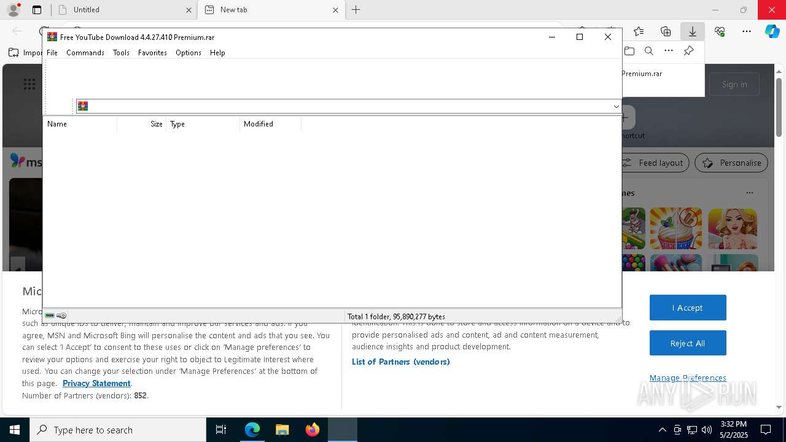The image size is (786, 442).
Task: Open the blonde woman game thumbnail
Action: pyautogui.click(x=733, y=228)
